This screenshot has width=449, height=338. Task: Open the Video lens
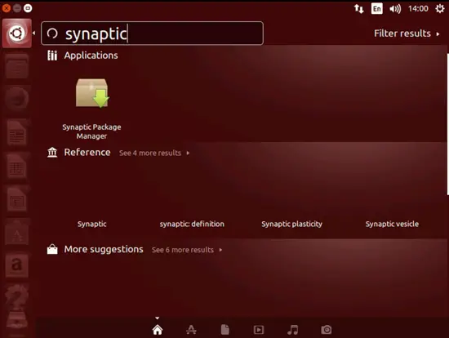(x=259, y=330)
